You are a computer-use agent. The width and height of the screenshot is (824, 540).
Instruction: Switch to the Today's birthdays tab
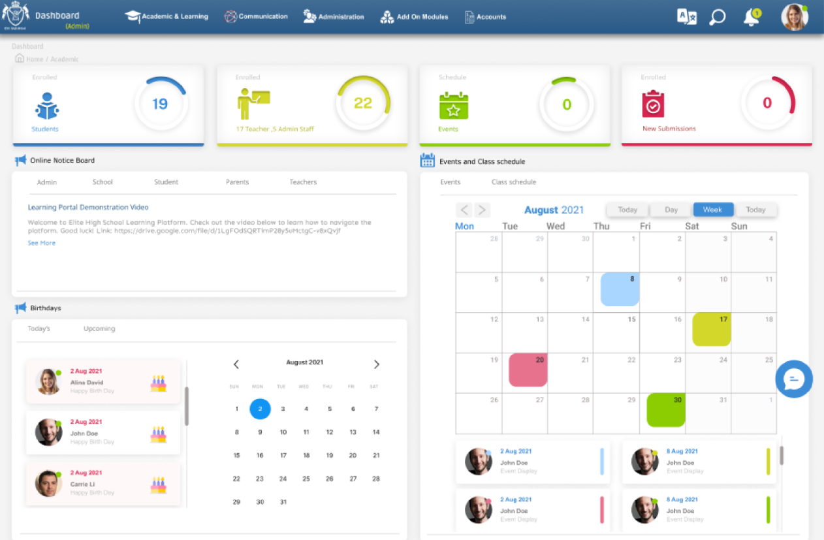(x=39, y=328)
